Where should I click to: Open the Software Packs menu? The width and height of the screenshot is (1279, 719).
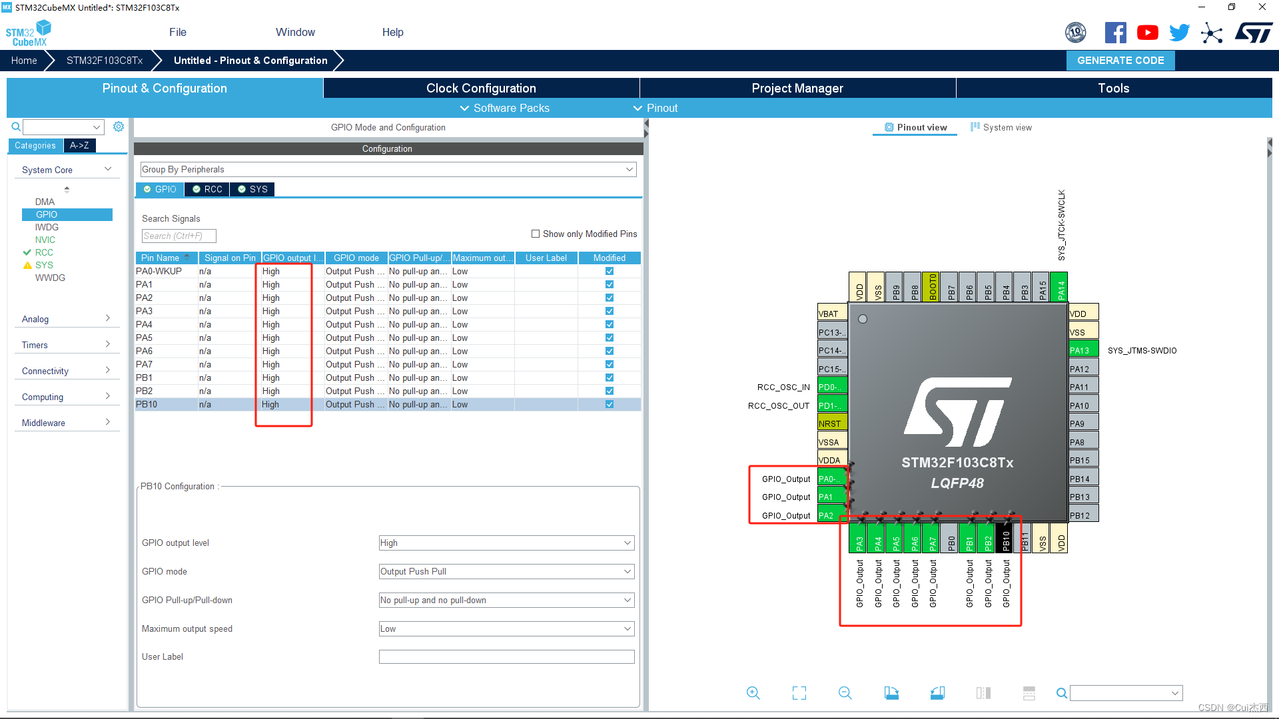tap(504, 108)
